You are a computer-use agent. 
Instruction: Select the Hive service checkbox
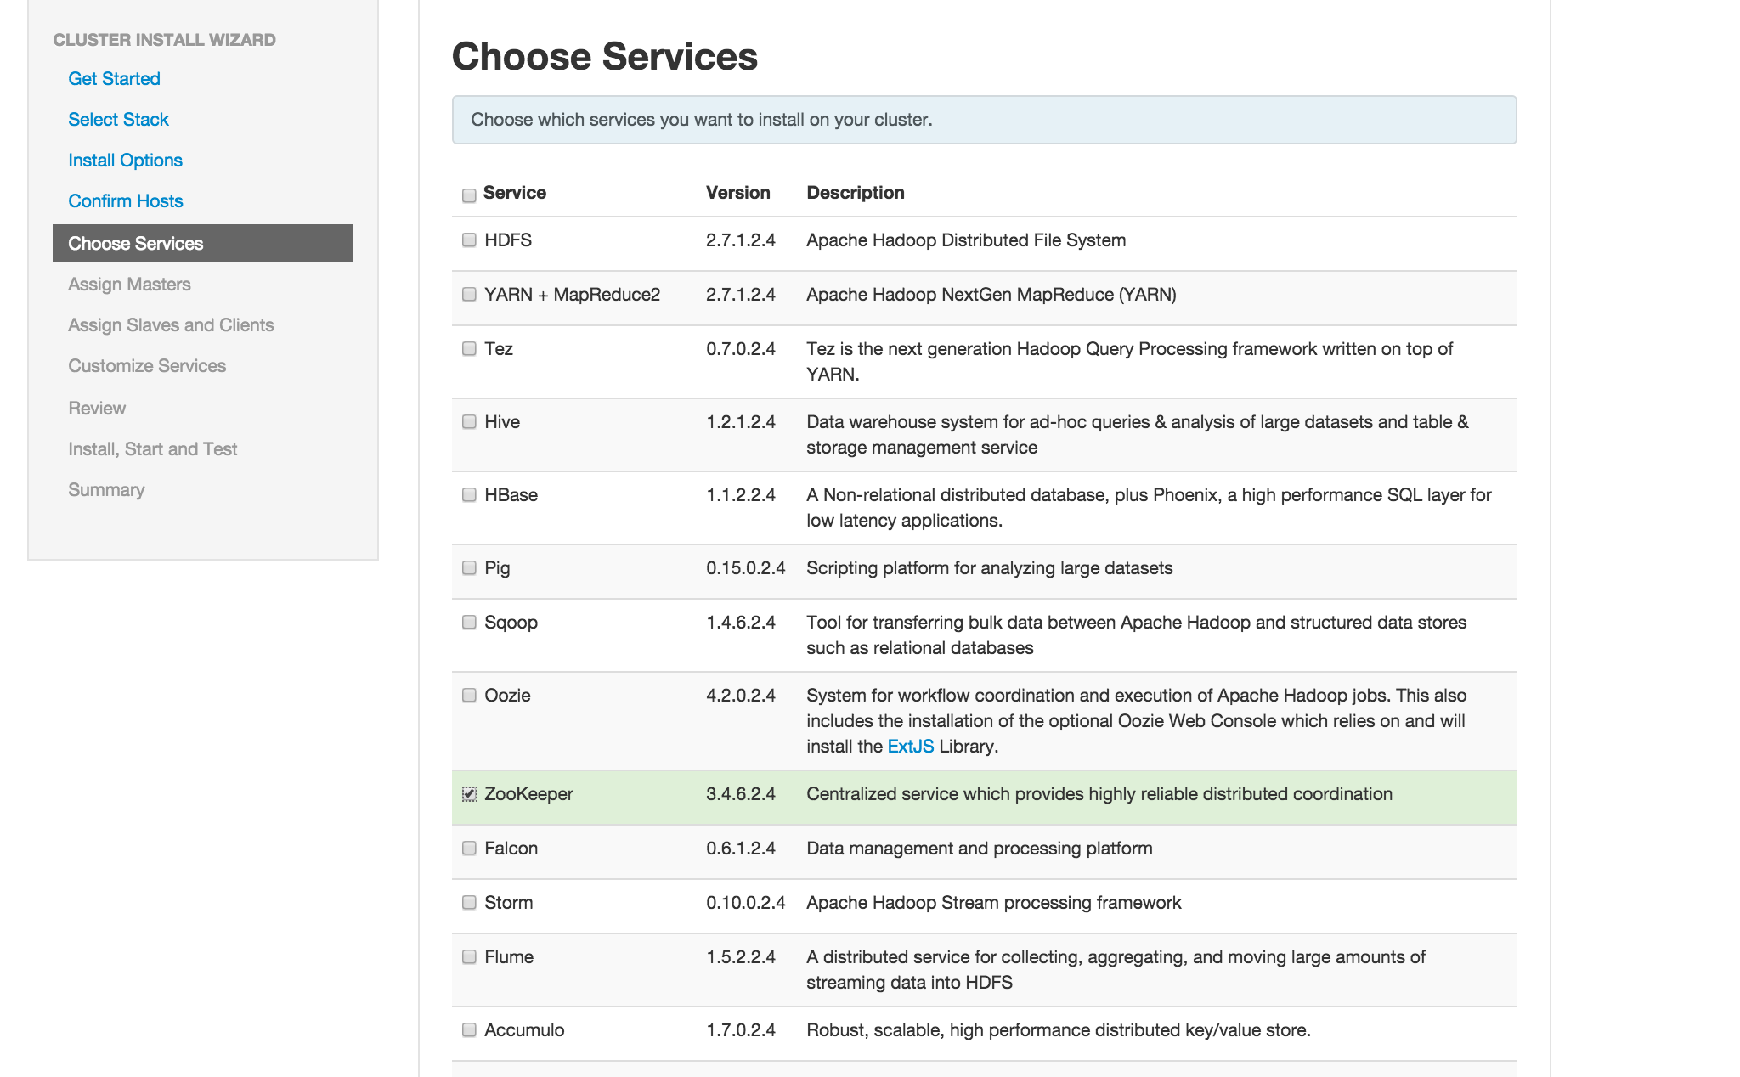[x=469, y=422]
